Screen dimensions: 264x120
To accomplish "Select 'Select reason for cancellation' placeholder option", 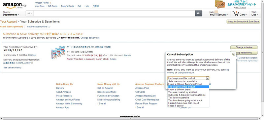I will [188, 81].
